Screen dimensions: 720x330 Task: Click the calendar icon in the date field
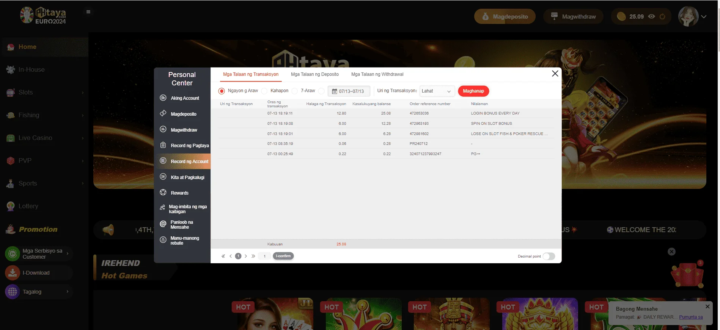[x=334, y=91]
